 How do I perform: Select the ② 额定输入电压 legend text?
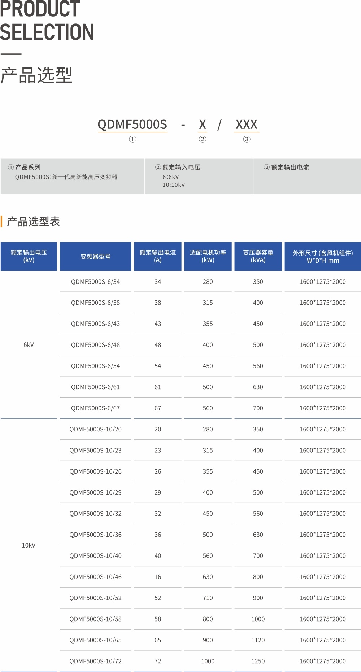178,167
